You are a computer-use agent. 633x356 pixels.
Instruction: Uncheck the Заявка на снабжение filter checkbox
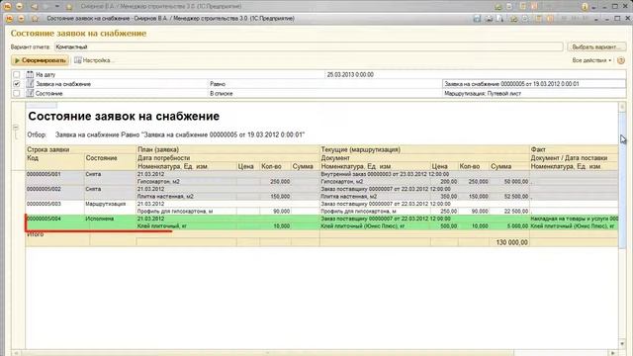click(x=17, y=84)
